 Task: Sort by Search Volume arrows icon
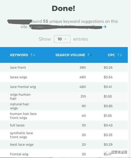pyautogui.click(x=89, y=55)
